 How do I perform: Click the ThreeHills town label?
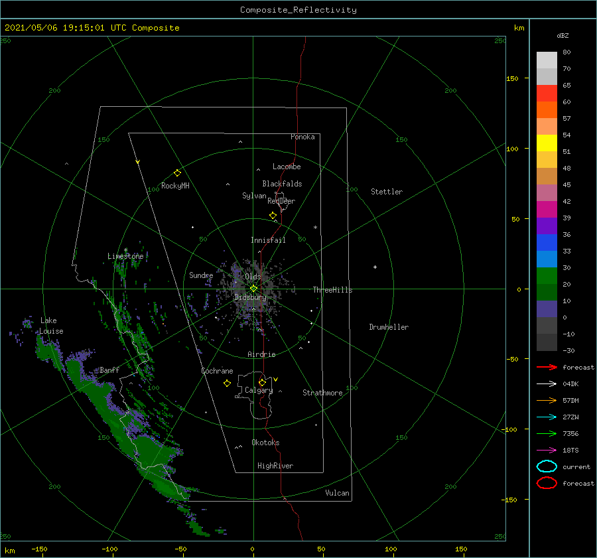click(x=332, y=290)
